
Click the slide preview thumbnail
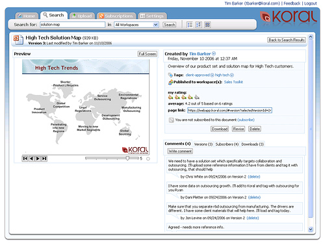coord(86,107)
